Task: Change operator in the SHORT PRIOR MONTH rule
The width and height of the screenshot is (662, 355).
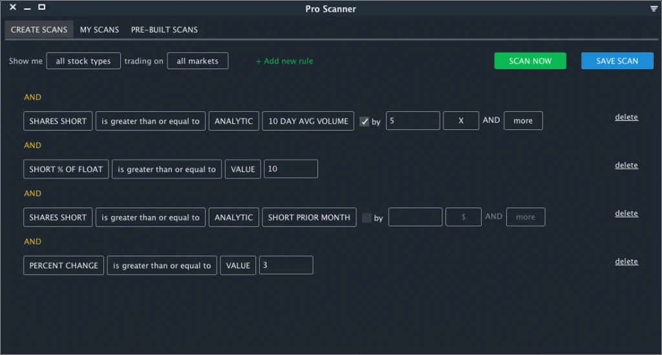Action: tap(150, 217)
